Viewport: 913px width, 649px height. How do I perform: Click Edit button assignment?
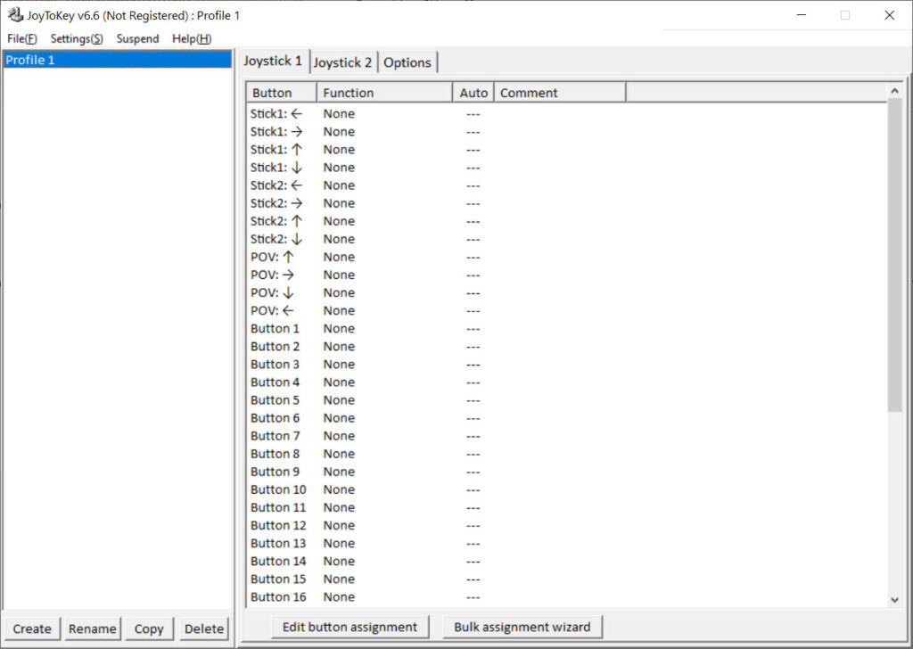[x=350, y=627]
